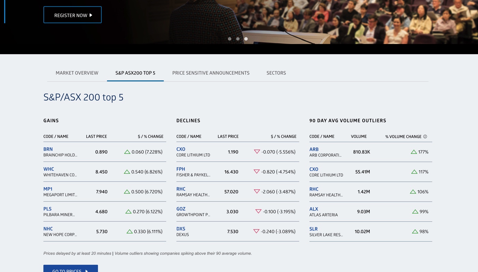Select the first carousel dot
Screen dimensions: 478x272
click(230, 39)
